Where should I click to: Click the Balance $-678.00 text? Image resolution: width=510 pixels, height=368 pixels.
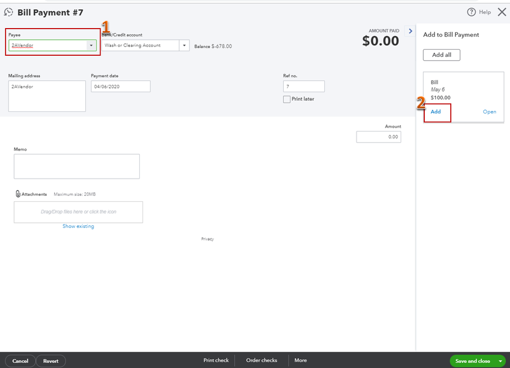tap(213, 46)
